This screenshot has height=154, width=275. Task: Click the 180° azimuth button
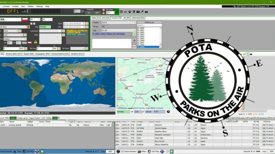tap(97, 13)
